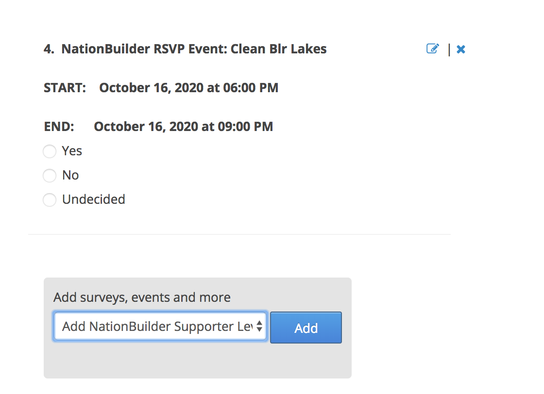544x394 pixels.
Task: Mark Undecided radio button
Action: pyautogui.click(x=49, y=199)
